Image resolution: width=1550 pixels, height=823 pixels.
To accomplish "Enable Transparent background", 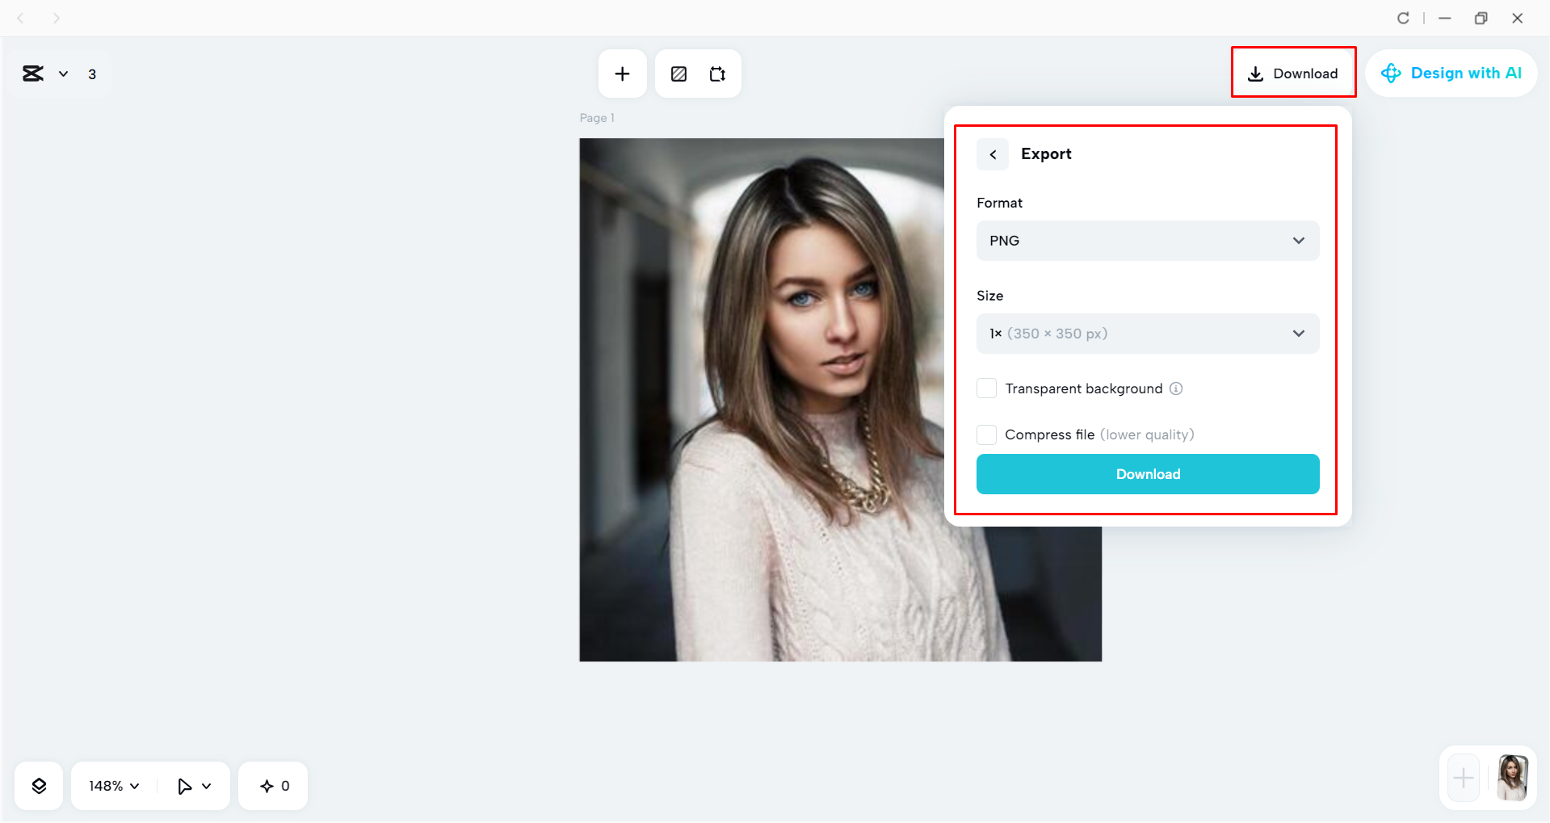I will [986, 388].
